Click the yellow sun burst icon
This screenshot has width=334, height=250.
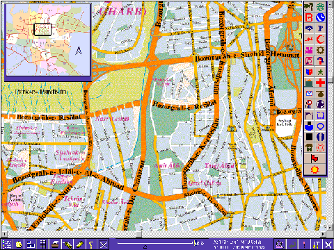[315, 169]
